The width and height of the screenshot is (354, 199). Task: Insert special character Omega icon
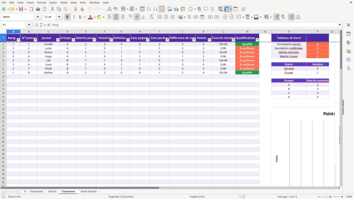[190, 9]
